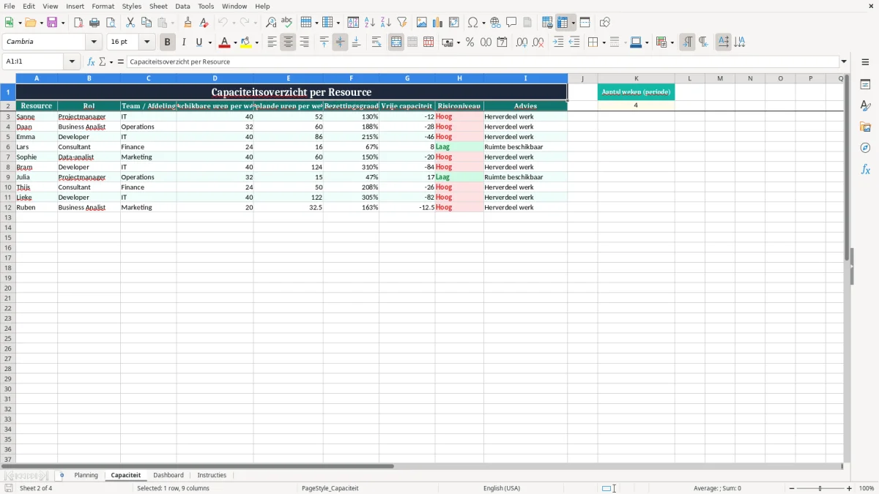
Task: Add a decimal place
Action: point(522,42)
